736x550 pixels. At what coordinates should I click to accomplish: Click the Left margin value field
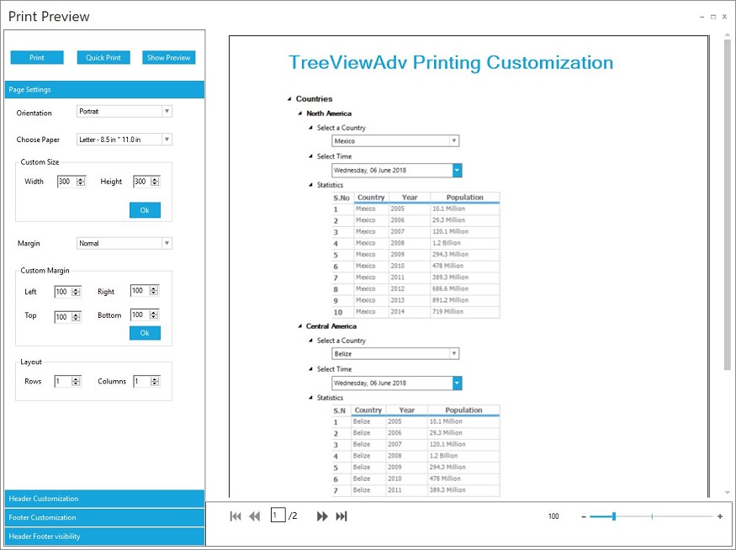[63, 292]
